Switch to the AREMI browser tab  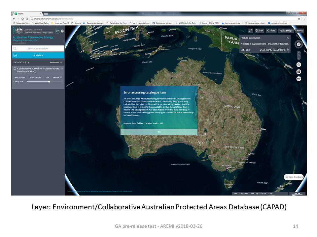(26, 14)
